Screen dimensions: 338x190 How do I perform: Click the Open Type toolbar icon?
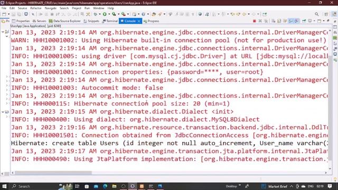(x=154, y=14)
